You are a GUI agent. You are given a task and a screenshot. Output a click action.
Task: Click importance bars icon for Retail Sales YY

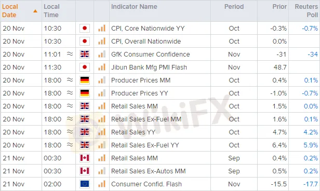coord(102,132)
